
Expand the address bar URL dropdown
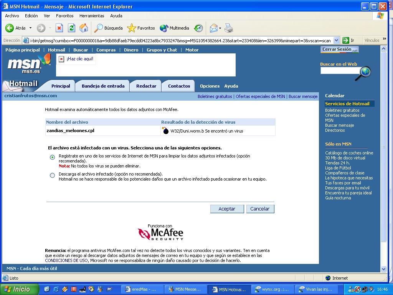point(336,40)
